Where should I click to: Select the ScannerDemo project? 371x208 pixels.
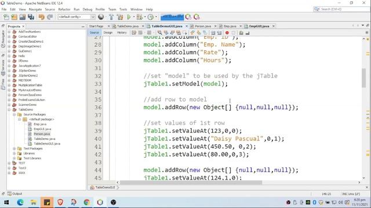pos(27,105)
